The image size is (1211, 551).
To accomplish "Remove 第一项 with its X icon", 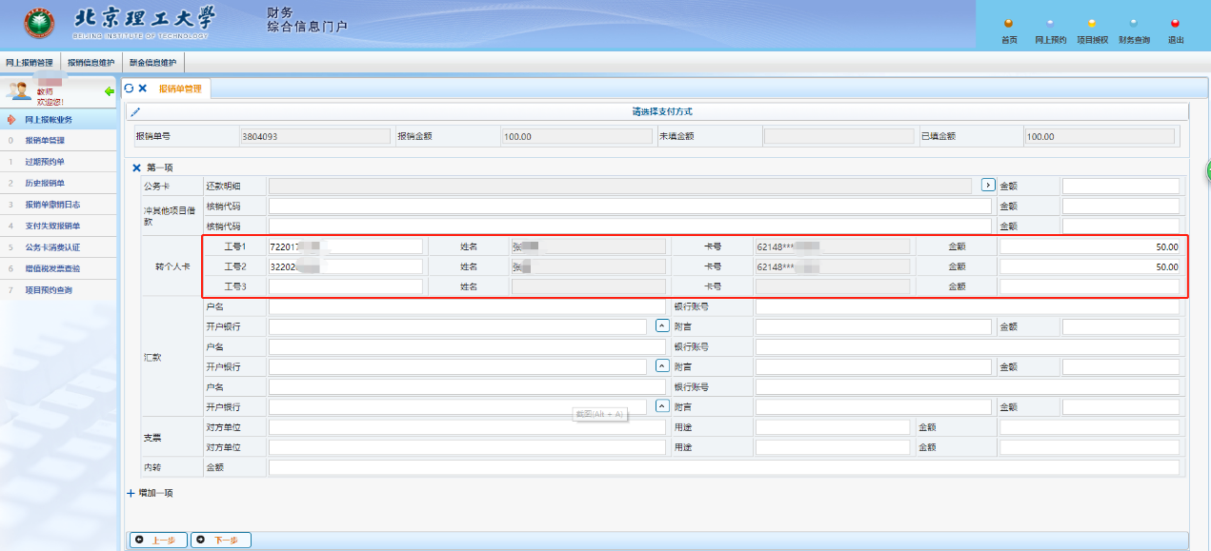I will (136, 167).
